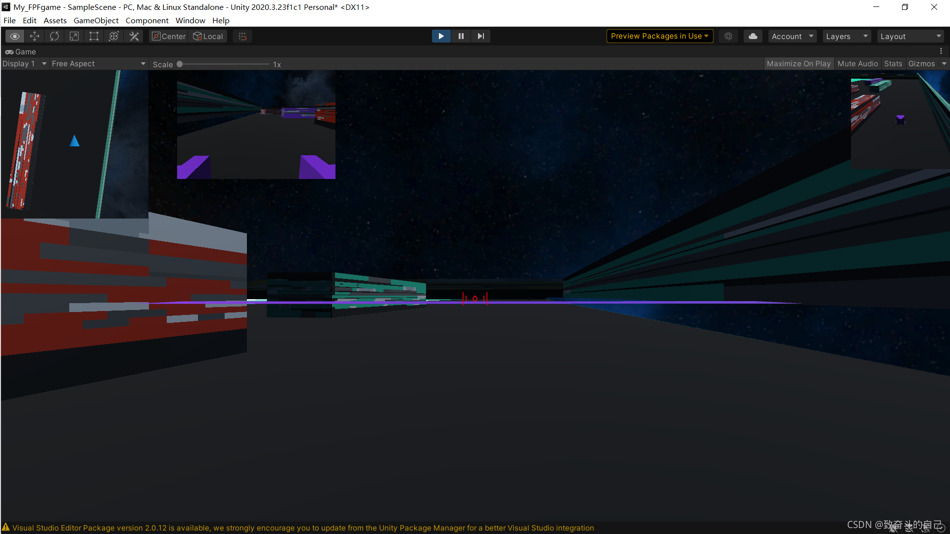This screenshot has height=534, width=950.
Task: Expand the Gizmos options arrow
Action: click(x=944, y=64)
